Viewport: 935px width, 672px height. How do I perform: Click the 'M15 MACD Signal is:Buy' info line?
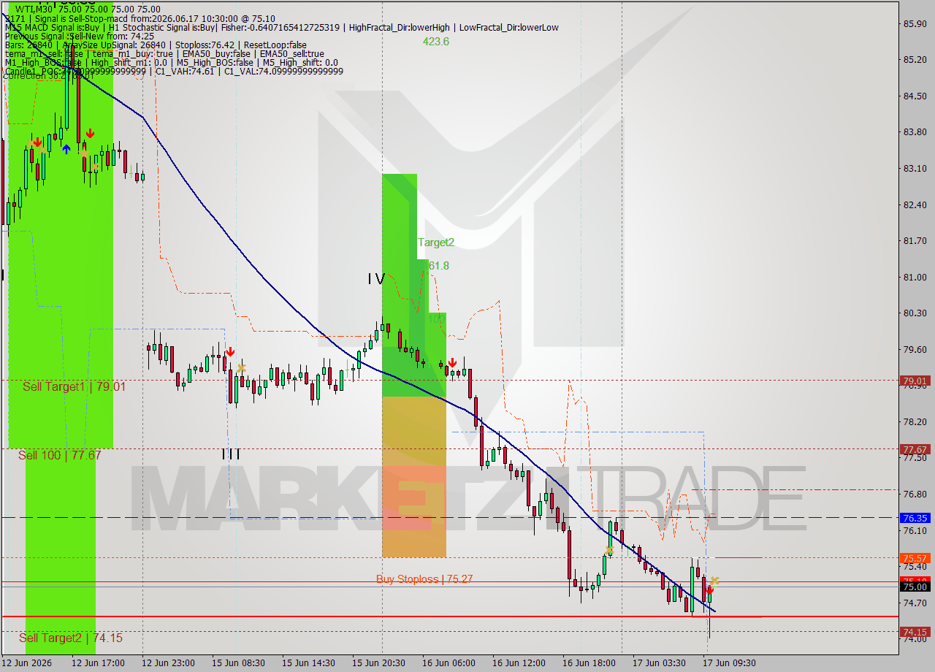pos(280,28)
